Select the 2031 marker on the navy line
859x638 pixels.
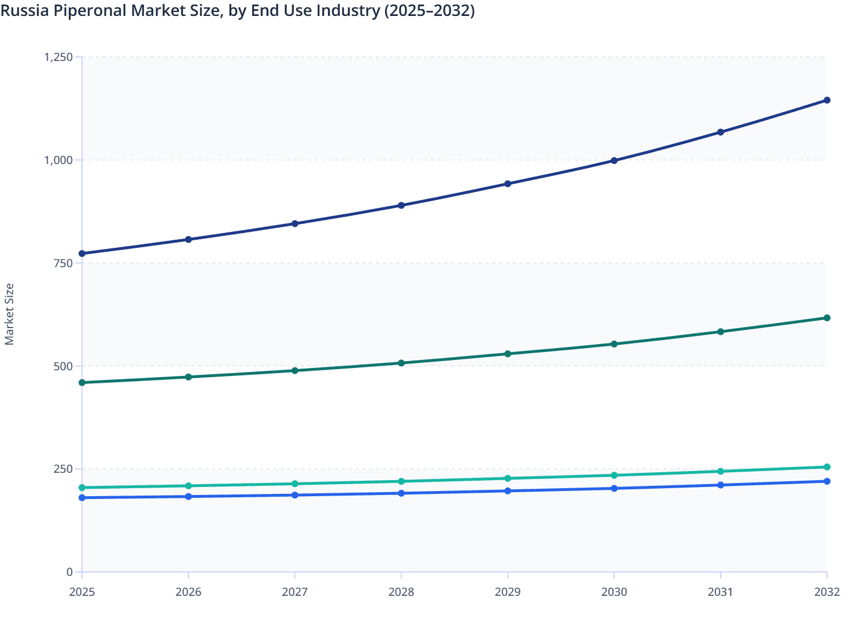click(x=720, y=132)
